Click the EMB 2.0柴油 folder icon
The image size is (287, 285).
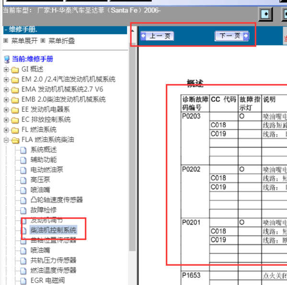click(x=15, y=100)
